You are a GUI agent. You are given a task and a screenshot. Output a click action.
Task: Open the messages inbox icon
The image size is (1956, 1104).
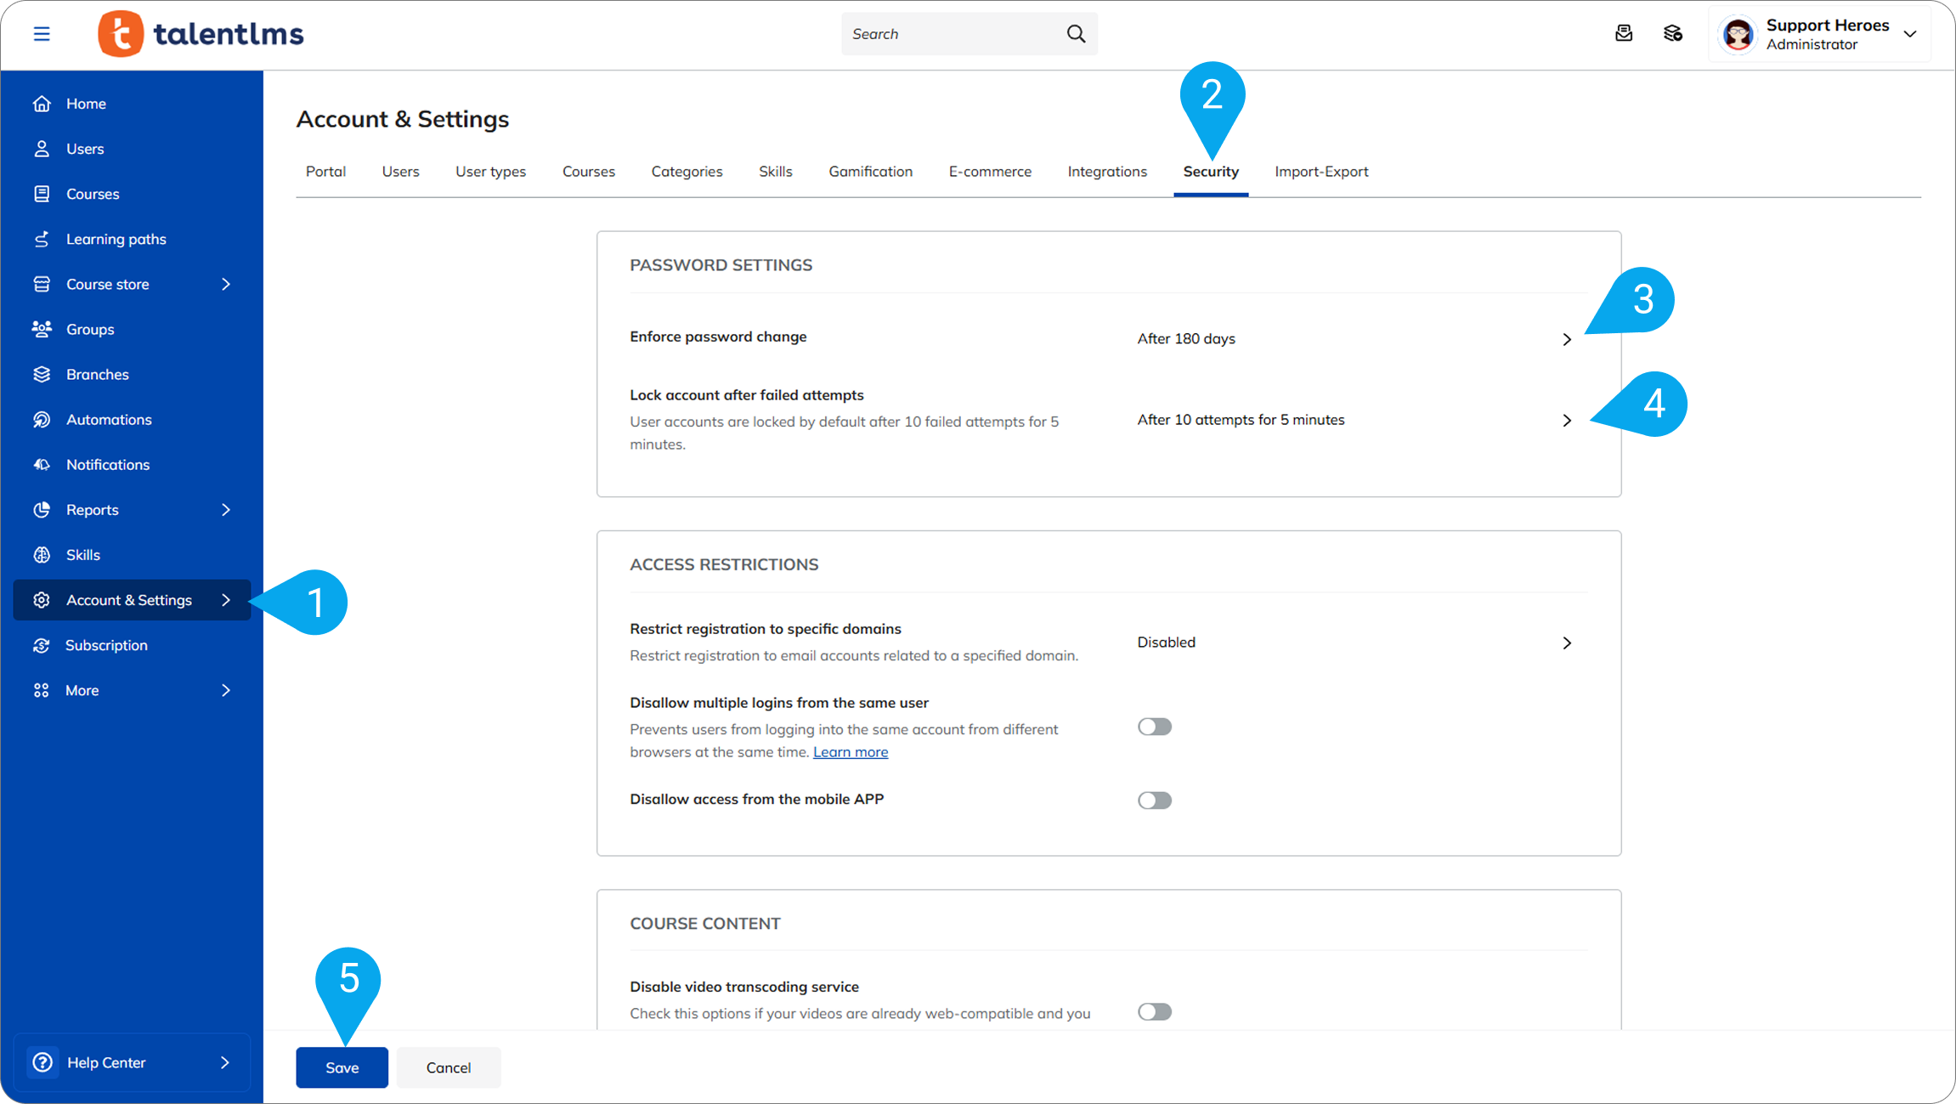pyautogui.click(x=1624, y=34)
